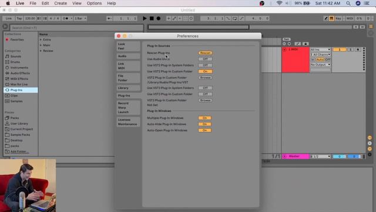Open Instruments category in browser
The width and height of the screenshot is (376, 212).
(19, 68)
